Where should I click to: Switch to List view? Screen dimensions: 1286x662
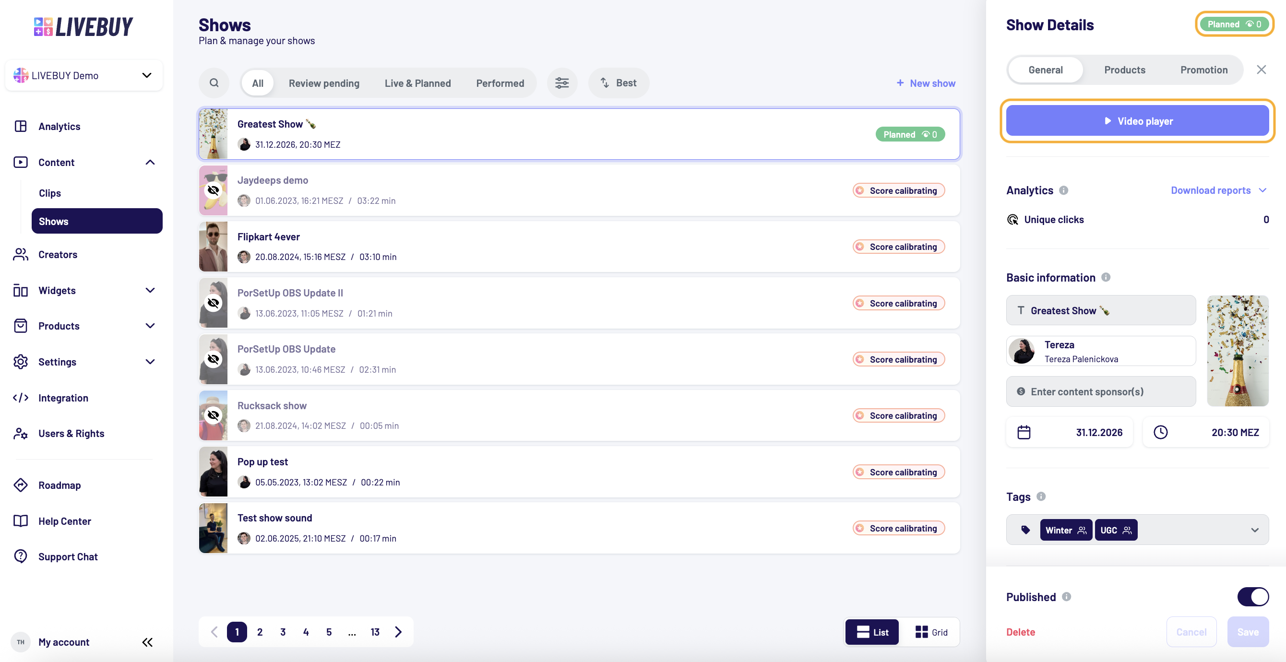(x=872, y=632)
